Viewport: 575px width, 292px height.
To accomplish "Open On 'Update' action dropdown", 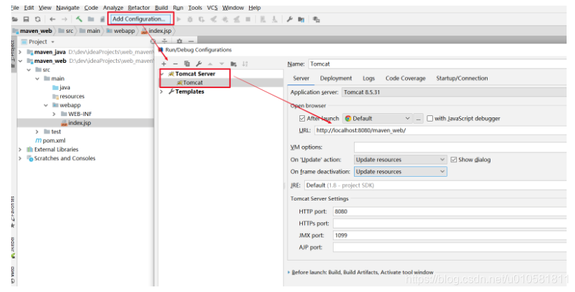I will click(400, 159).
